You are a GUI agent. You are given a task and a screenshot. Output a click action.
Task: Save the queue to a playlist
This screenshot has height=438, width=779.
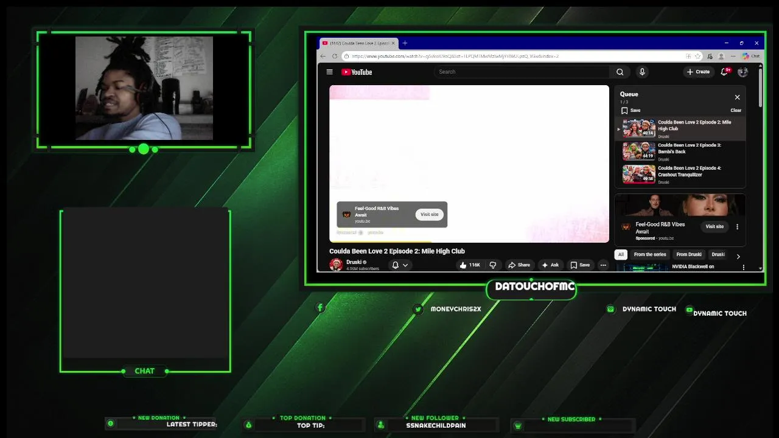click(x=631, y=110)
